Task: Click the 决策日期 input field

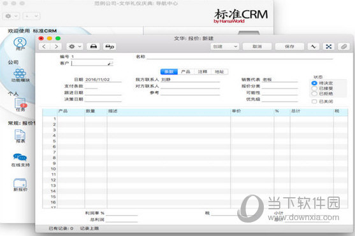Action: [103, 99]
